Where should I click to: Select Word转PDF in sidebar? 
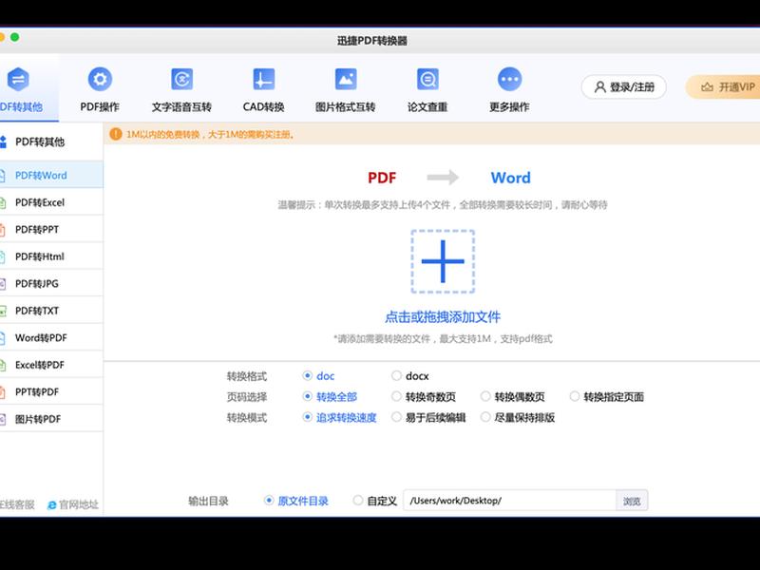pyautogui.click(x=51, y=338)
